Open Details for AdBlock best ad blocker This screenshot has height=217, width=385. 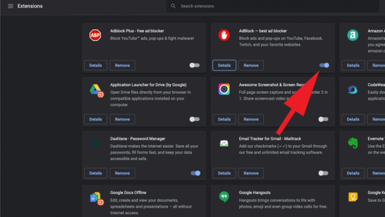224,66
